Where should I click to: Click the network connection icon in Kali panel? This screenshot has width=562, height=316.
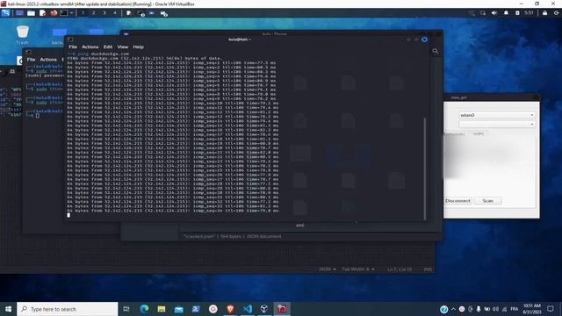(x=483, y=13)
